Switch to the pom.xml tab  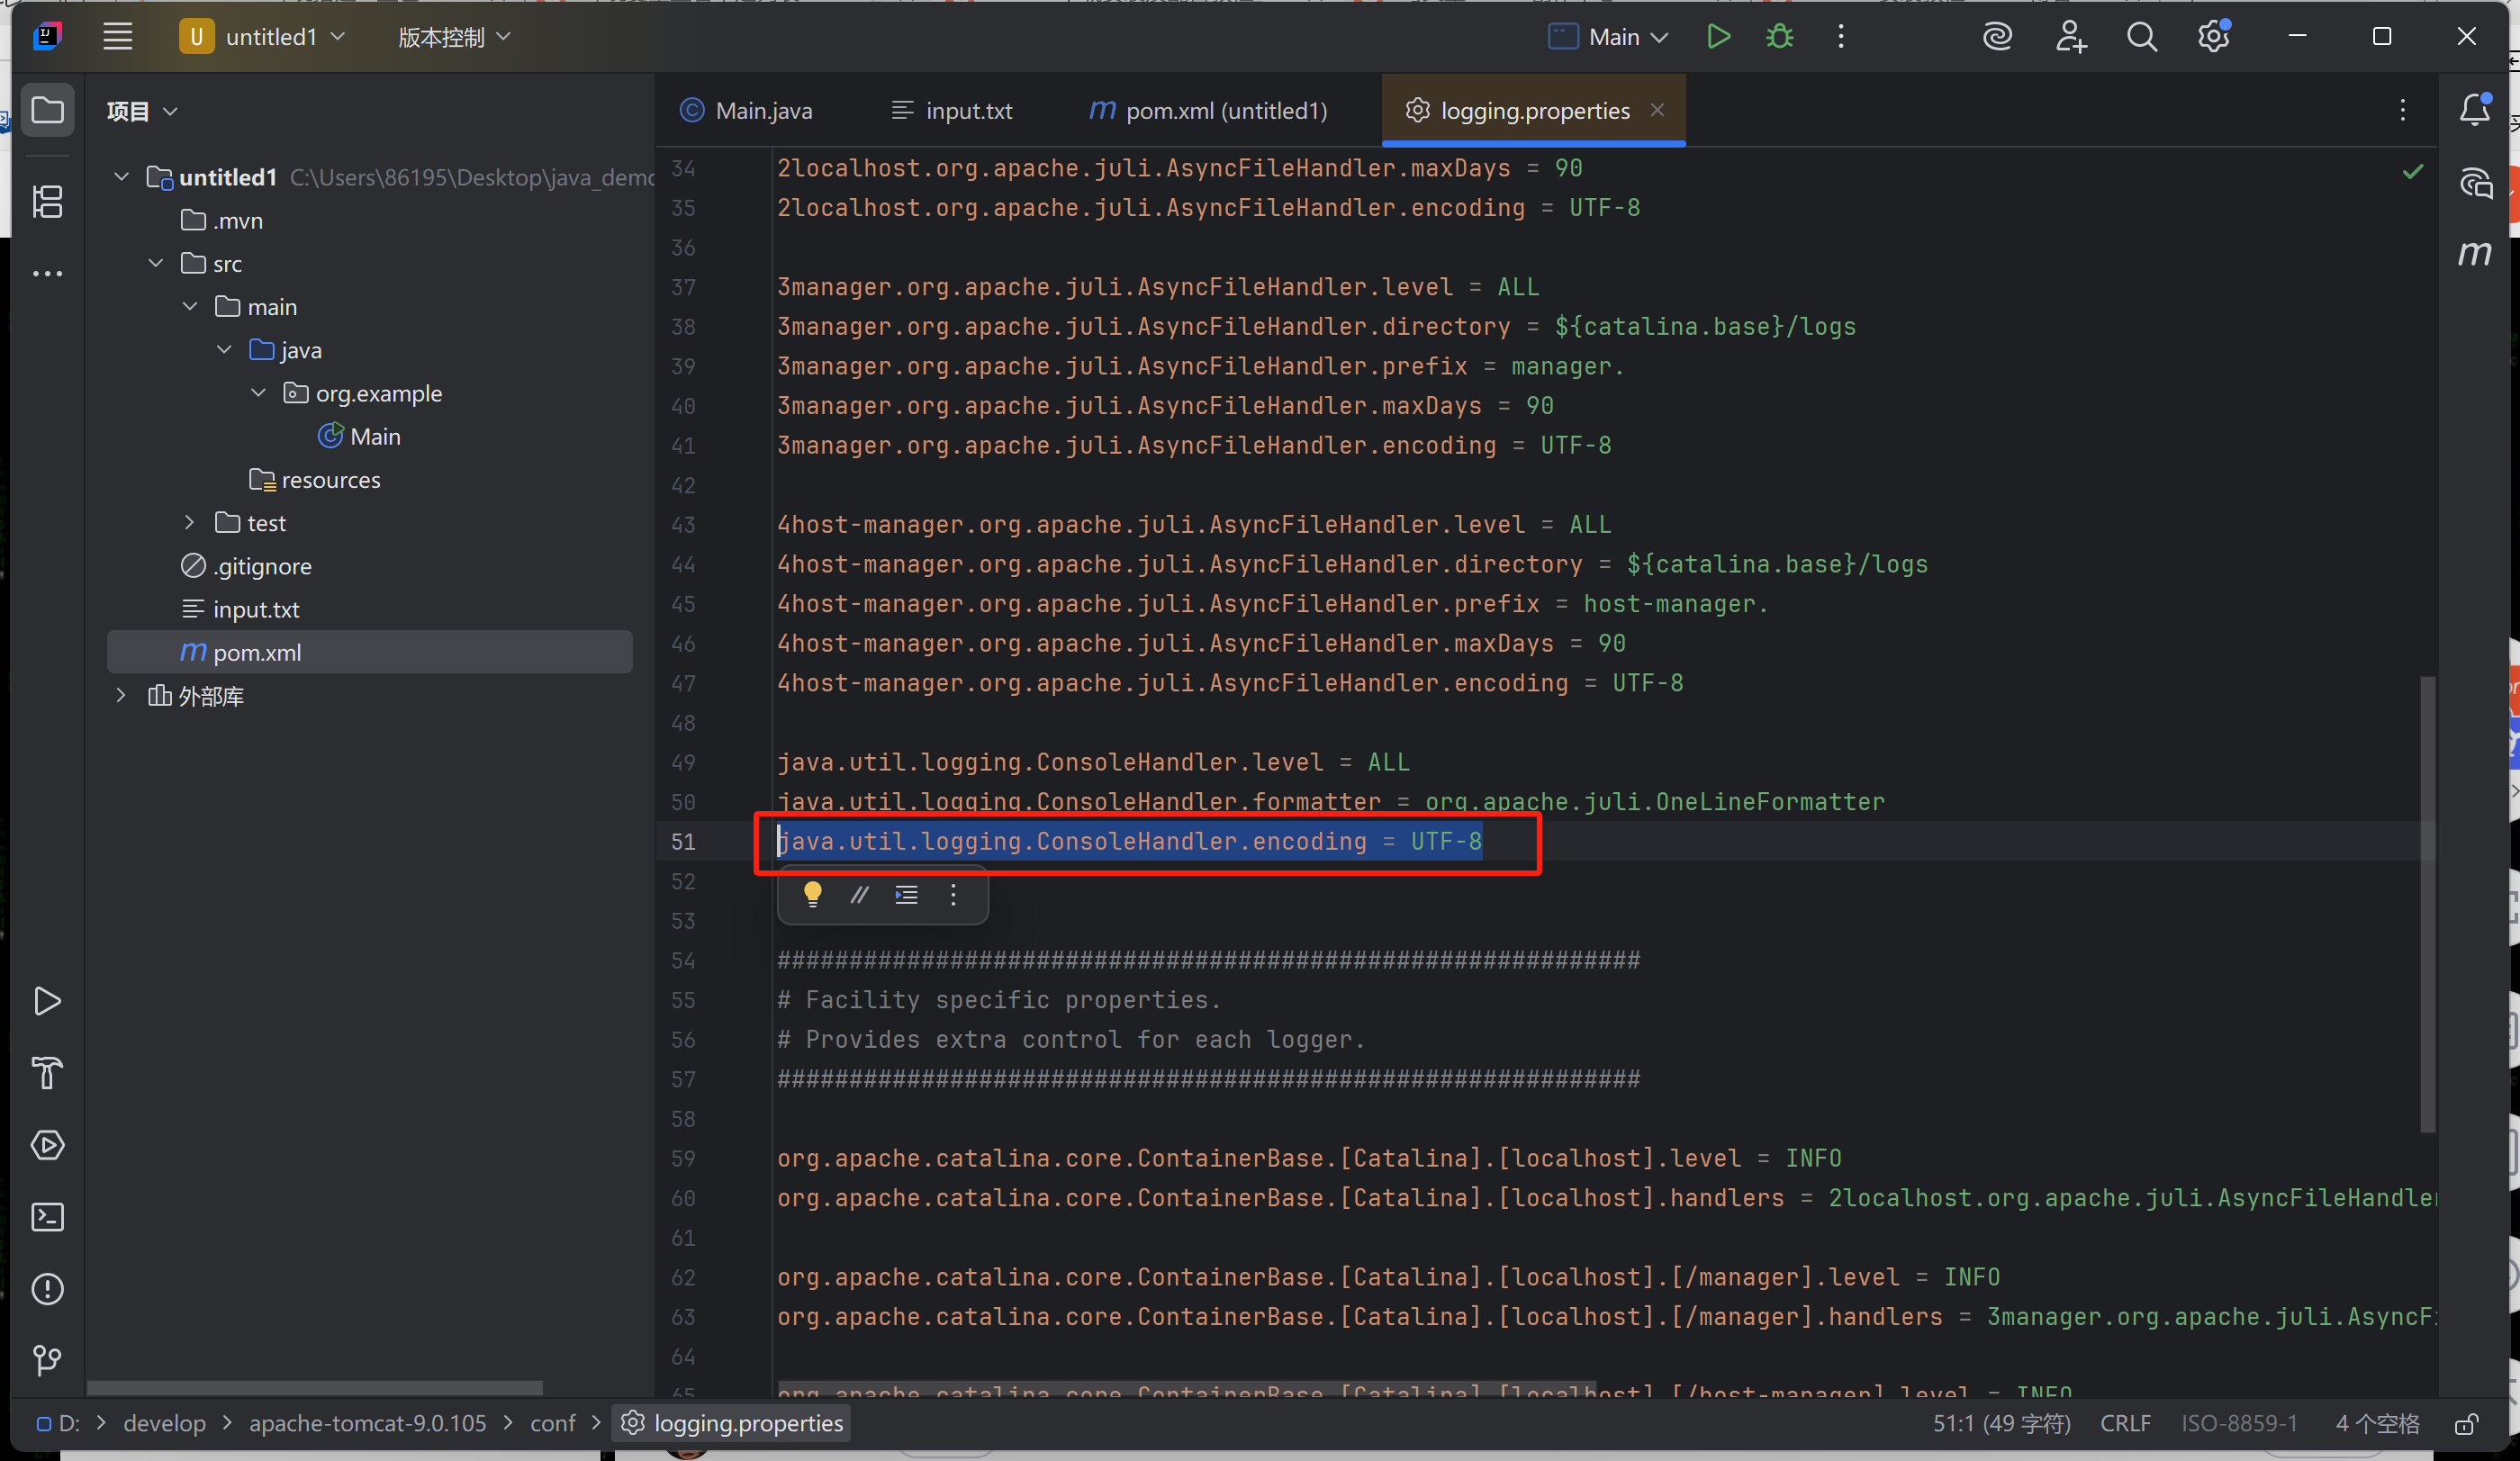click(x=1207, y=110)
